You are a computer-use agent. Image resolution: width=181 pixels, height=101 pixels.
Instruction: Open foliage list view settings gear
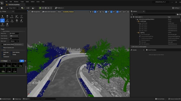[25, 61]
